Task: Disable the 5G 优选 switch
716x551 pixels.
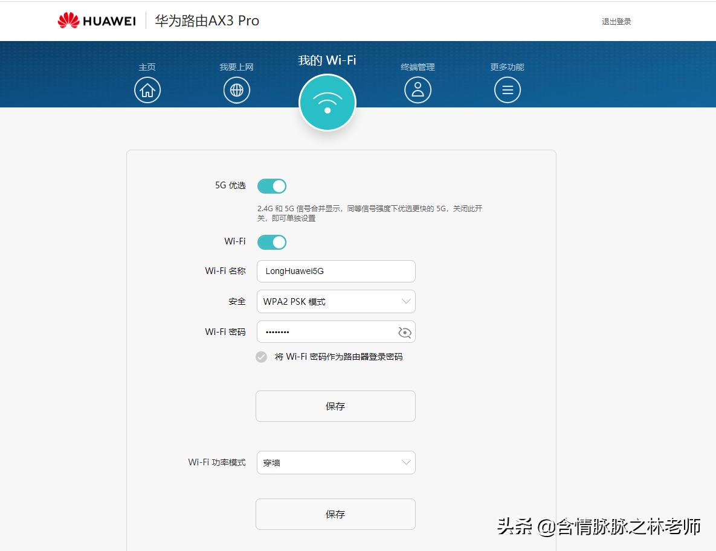Action: 271,185
